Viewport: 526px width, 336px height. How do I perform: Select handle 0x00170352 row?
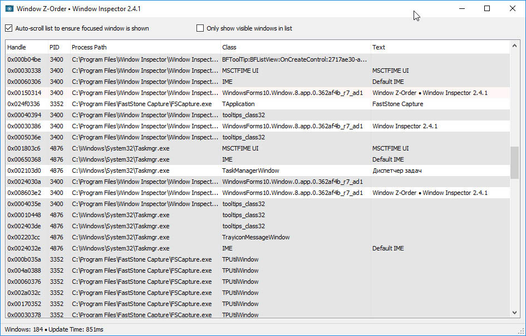pyautogui.click(x=258, y=304)
